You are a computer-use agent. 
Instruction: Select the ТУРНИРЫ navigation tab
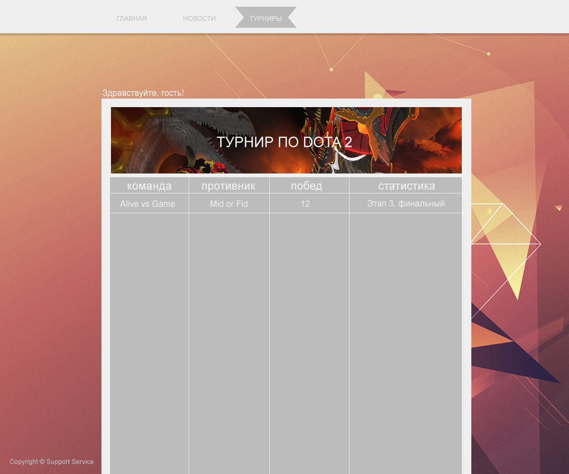(x=266, y=18)
